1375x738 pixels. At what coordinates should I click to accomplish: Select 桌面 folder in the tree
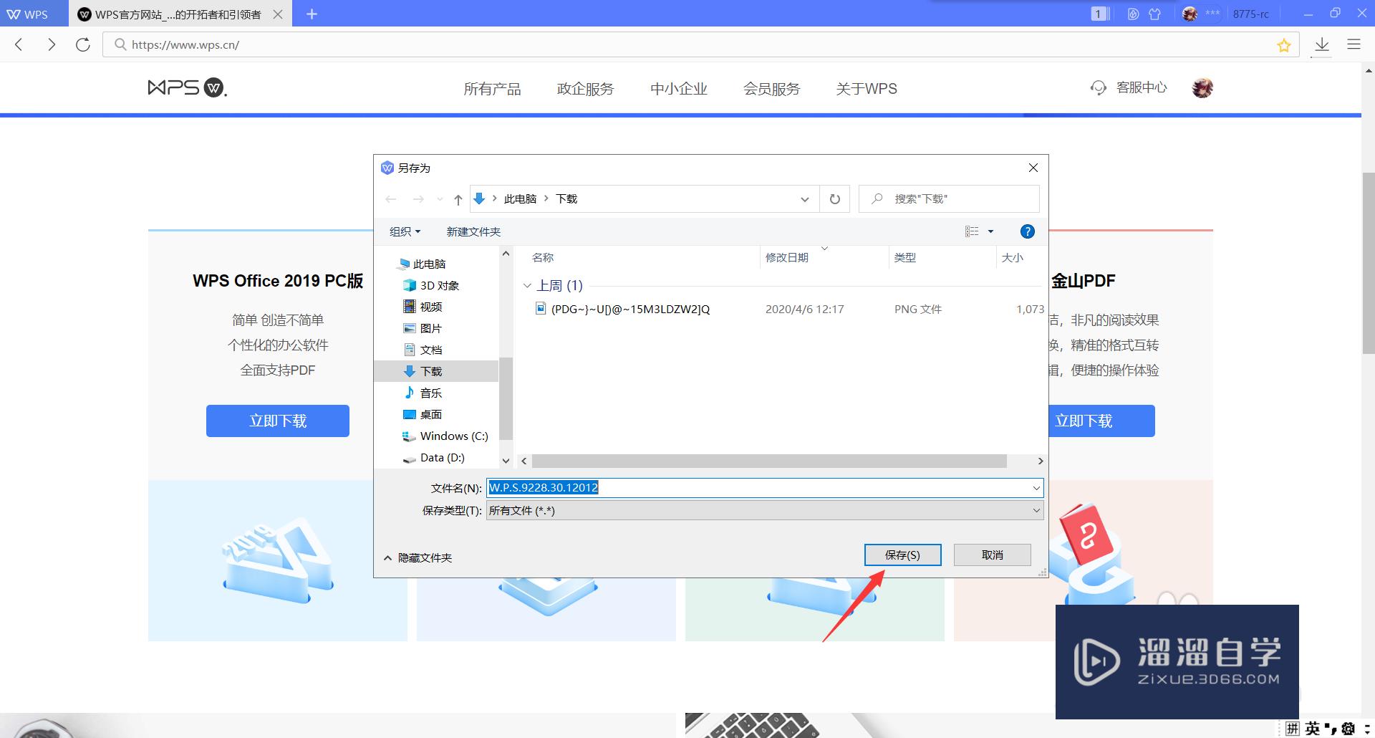point(430,414)
